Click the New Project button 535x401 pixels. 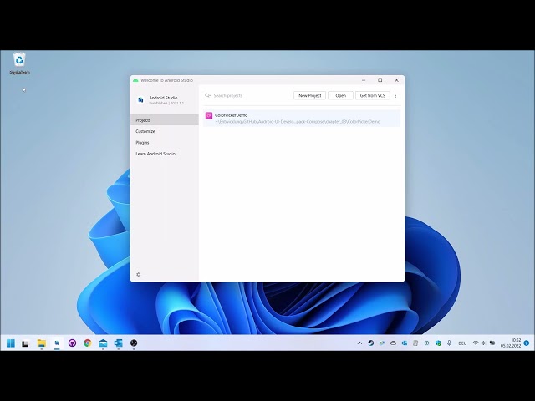click(309, 95)
